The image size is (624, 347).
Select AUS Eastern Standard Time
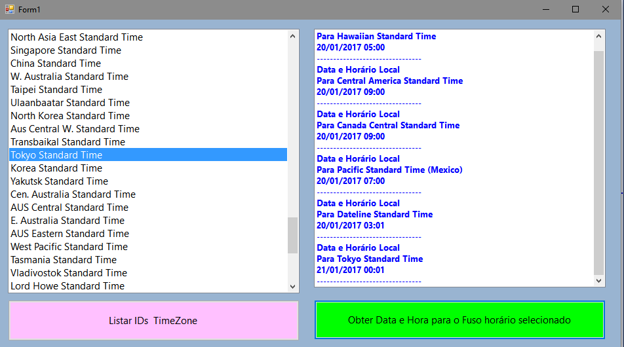(x=148, y=234)
